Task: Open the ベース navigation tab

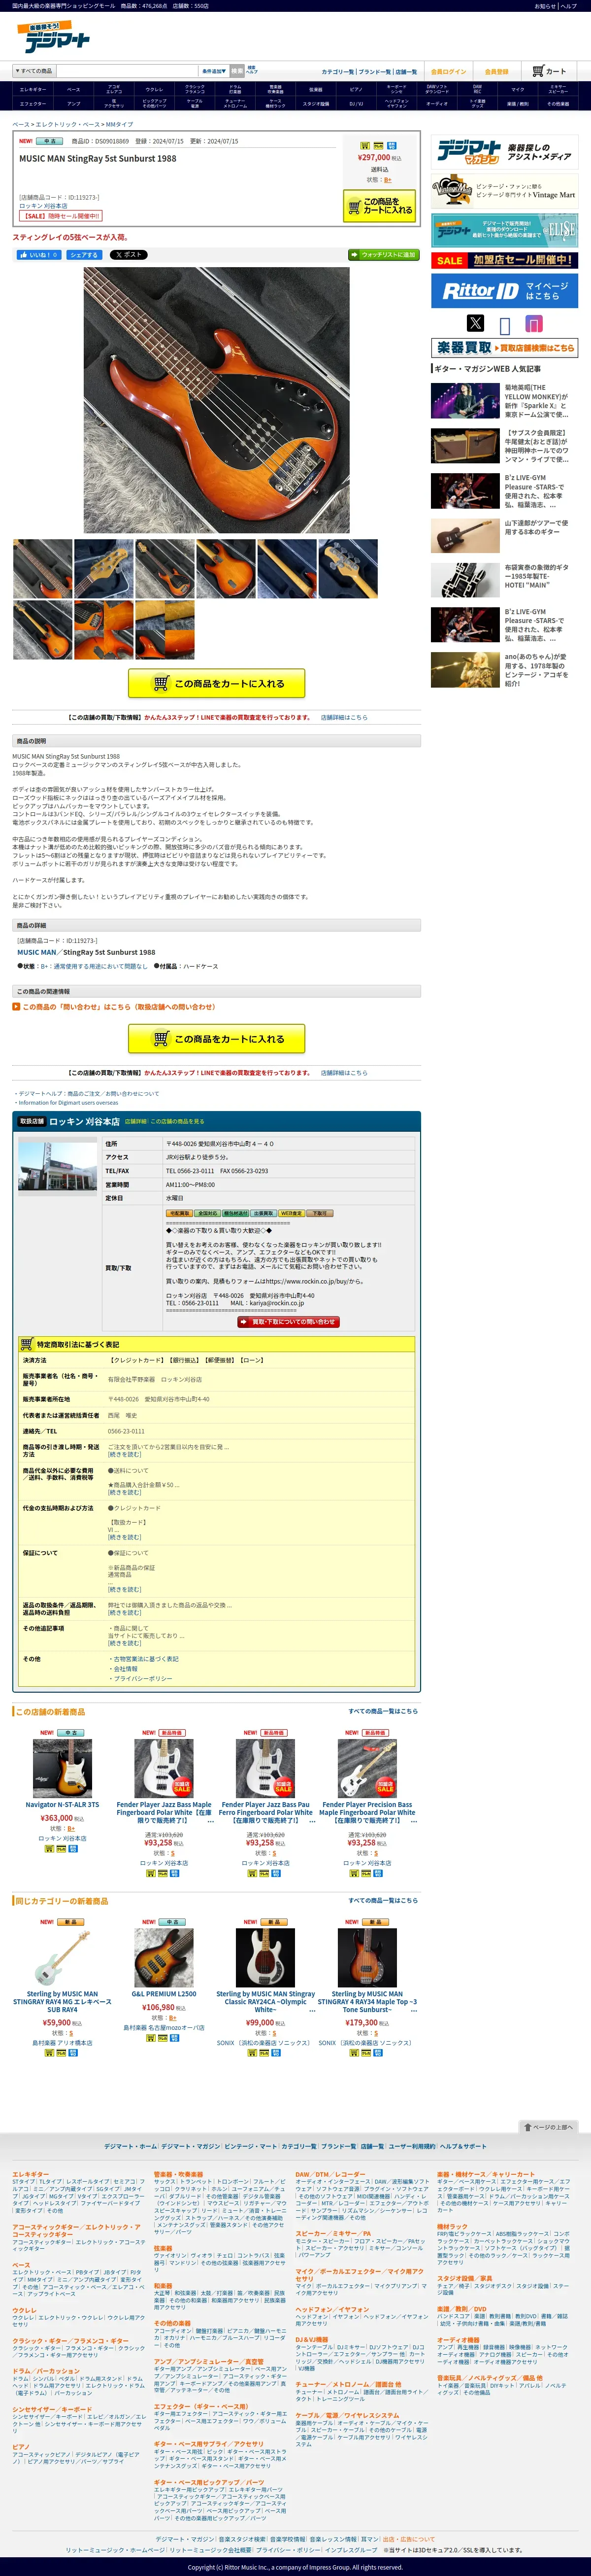Action: 73,89
